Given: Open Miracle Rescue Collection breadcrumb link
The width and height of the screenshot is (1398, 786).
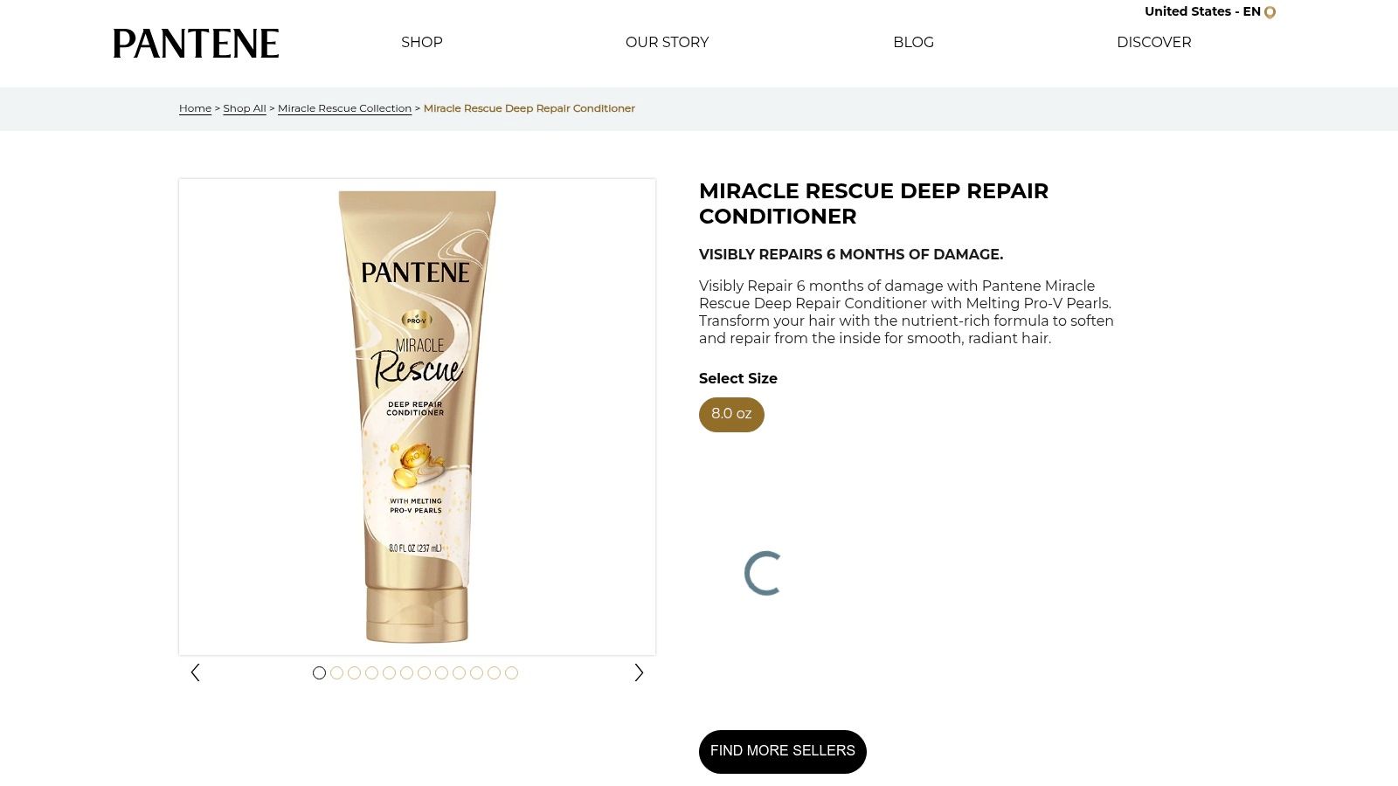Looking at the screenshot, I should tap(344, 108).
